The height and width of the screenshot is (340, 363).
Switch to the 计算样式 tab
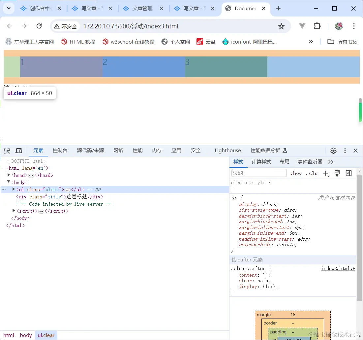coord(261,161)
